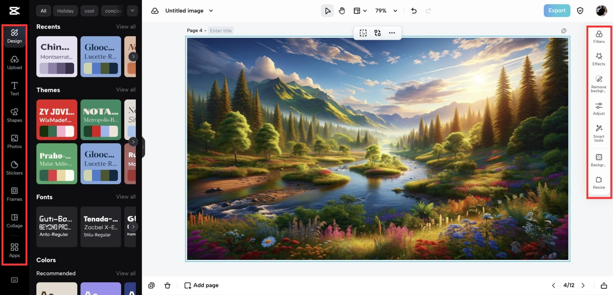Open Smart tools

coord(599,134)
